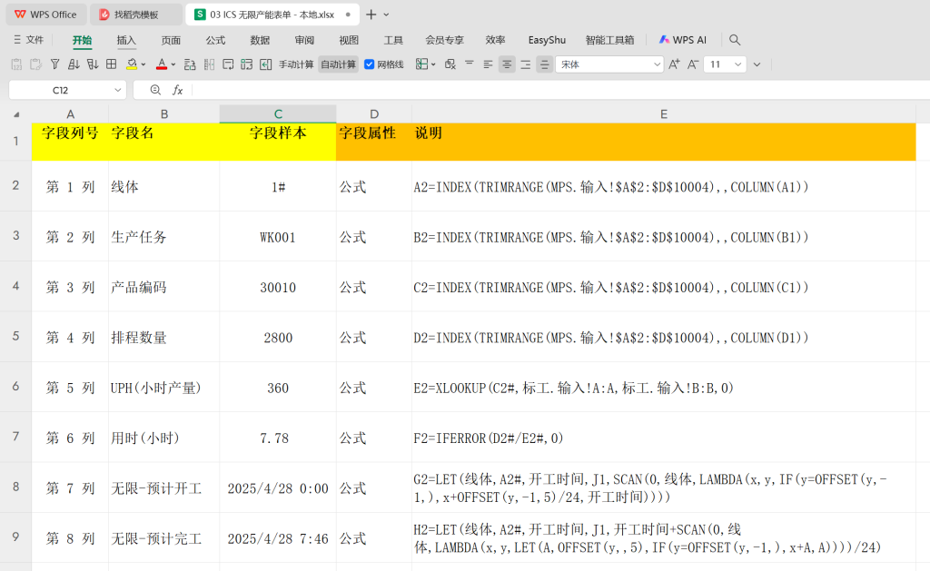Screen dimensions: 930x571
Task: Toggle center horizontal alignment
Action: coord(507,64)
